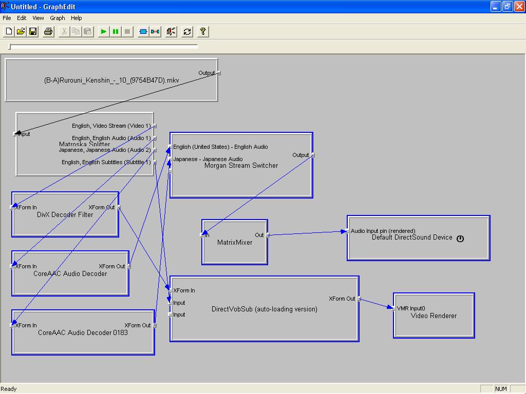Open help with the question mark icon
The width and height of the screenshot is (526, 394).
202,31
